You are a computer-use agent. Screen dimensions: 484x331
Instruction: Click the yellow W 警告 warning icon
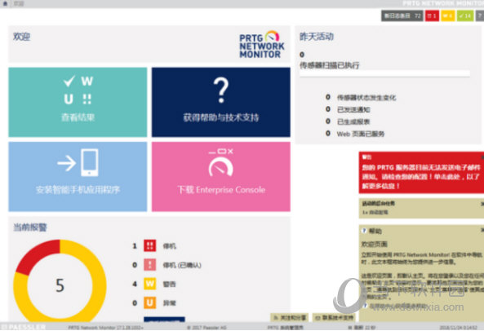150,284
